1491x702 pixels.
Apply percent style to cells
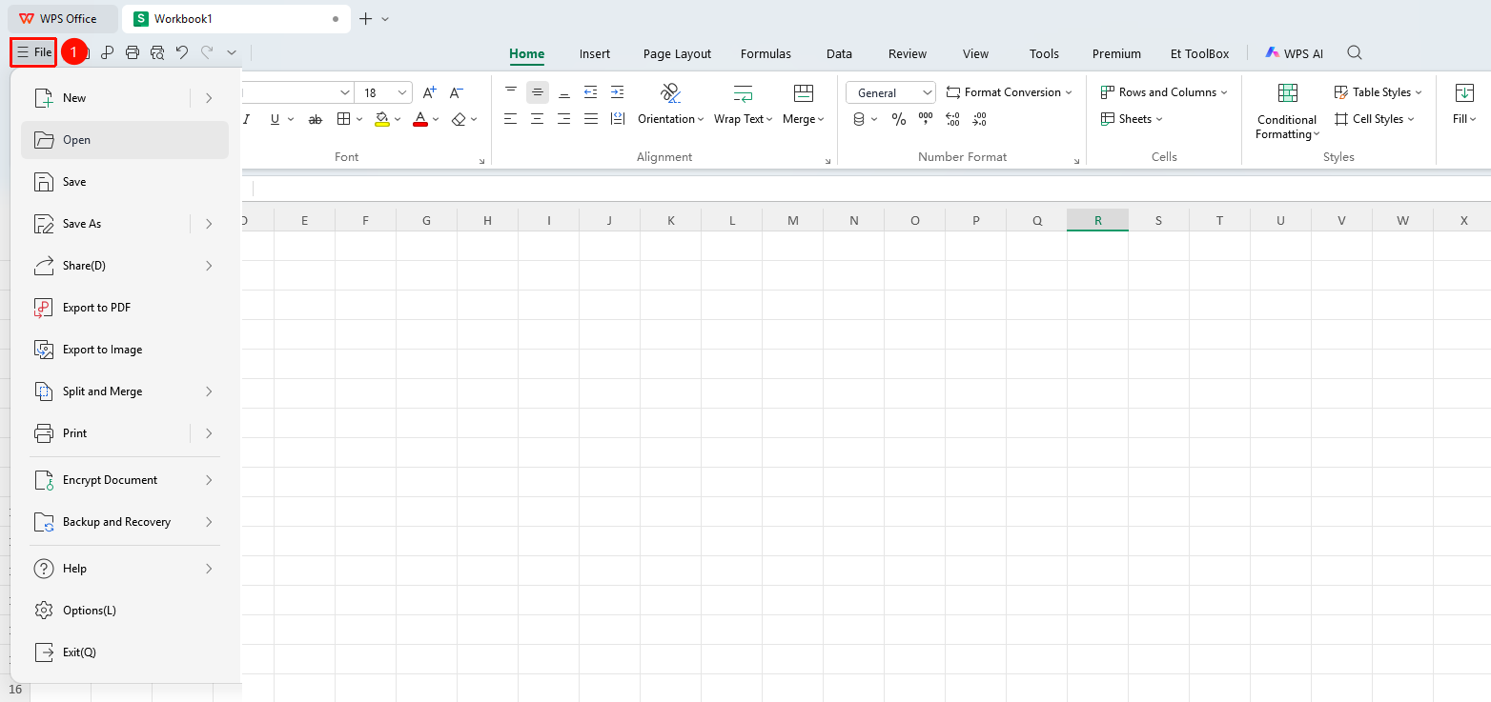[x=899, y=119]
